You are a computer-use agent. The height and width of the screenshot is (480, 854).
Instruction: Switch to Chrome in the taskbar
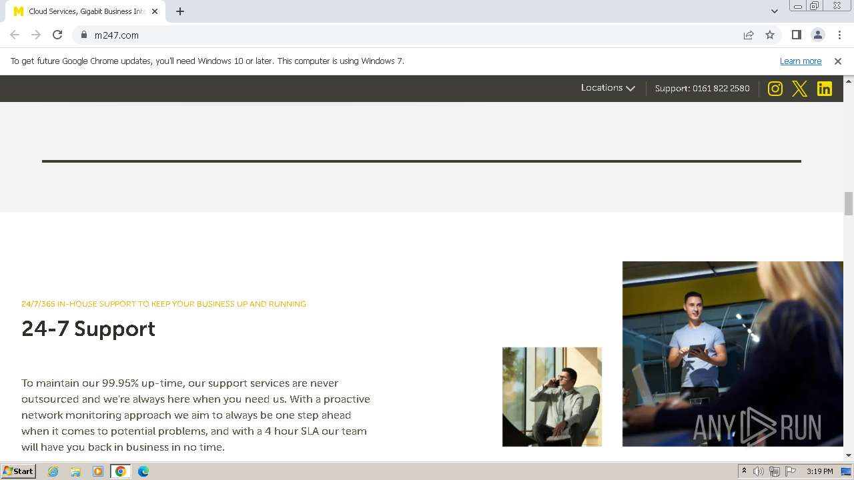[120, 471]
